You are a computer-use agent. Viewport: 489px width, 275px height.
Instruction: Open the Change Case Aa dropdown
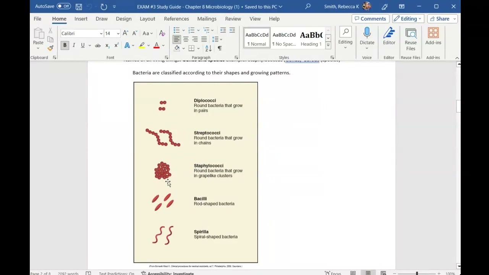tap(147, 33)
